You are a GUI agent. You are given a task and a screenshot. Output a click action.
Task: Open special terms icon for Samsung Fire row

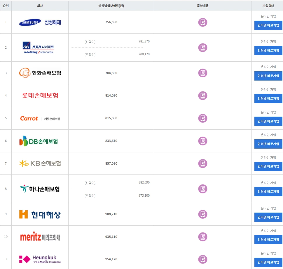coord(203,22)
